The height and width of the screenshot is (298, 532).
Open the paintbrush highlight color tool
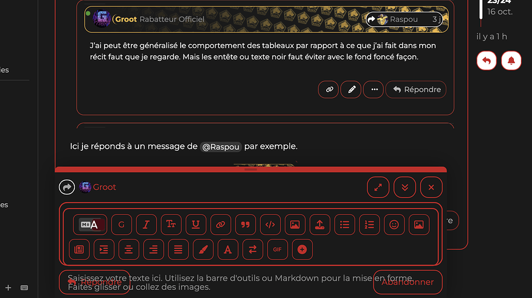coord(203,250)
